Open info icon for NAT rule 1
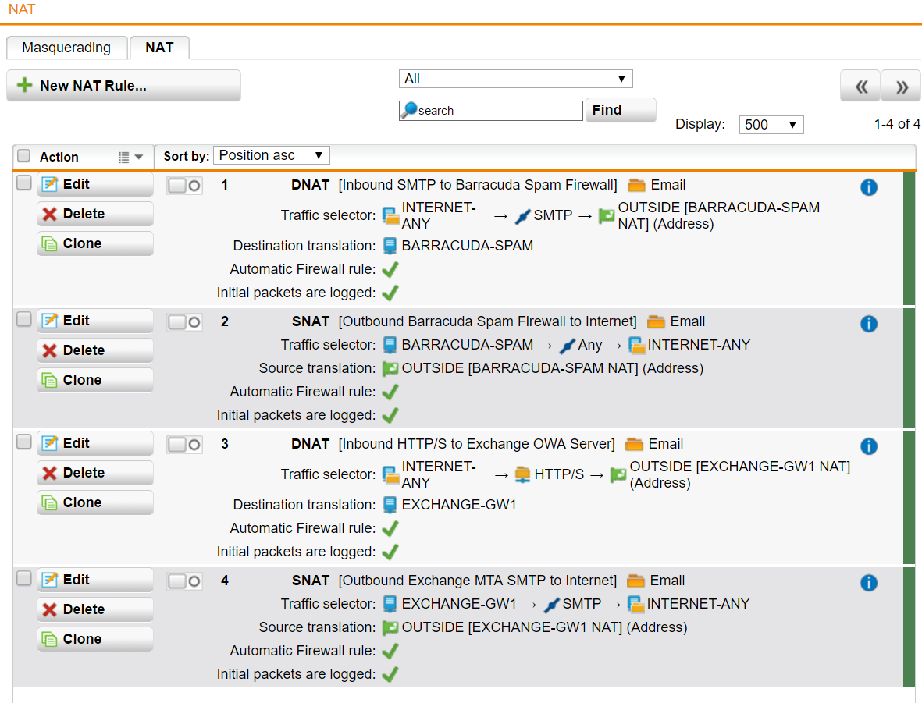The image size is (922, 703). [x=868, y=187]
